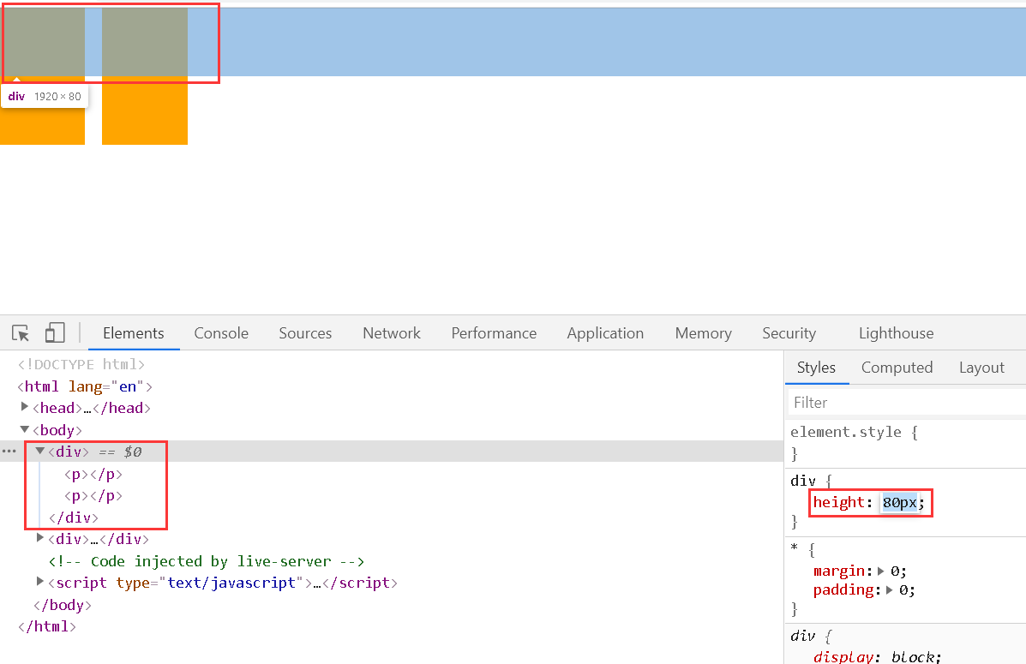Select the second p element row

(93, 495)
